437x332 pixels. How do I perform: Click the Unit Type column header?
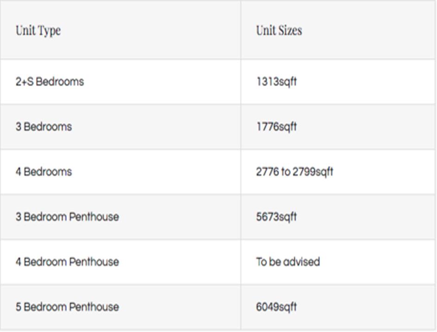pos(38,31)
